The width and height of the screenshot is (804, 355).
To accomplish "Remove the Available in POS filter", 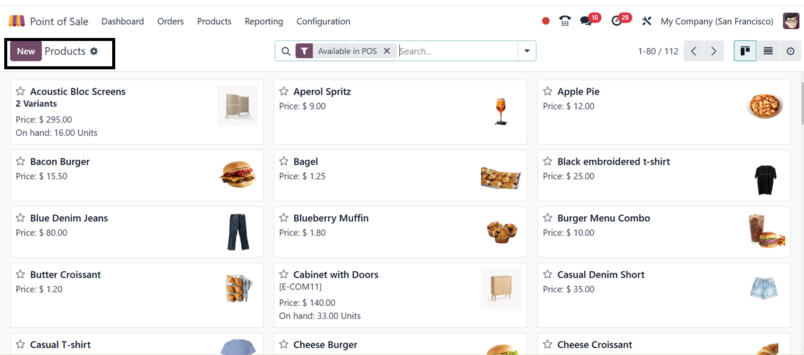I will point(387,51).
